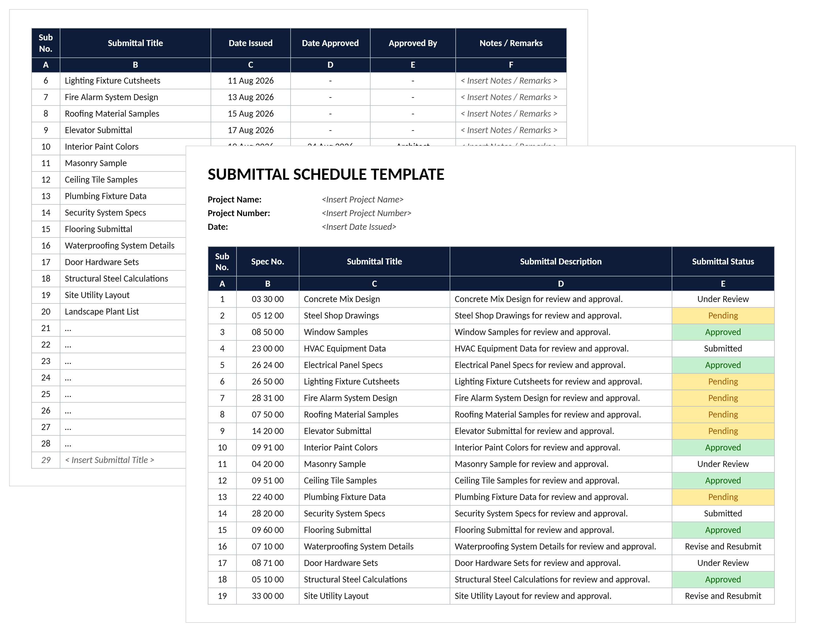Select the Concrete Mix Design title cell

click(374, 299)
